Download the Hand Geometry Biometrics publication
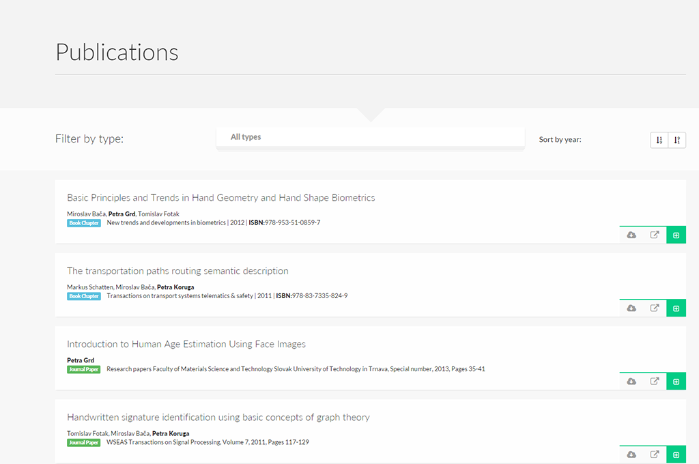Image resolution: width=699 pixels, height=464 pixels. [x=631, y=235]
